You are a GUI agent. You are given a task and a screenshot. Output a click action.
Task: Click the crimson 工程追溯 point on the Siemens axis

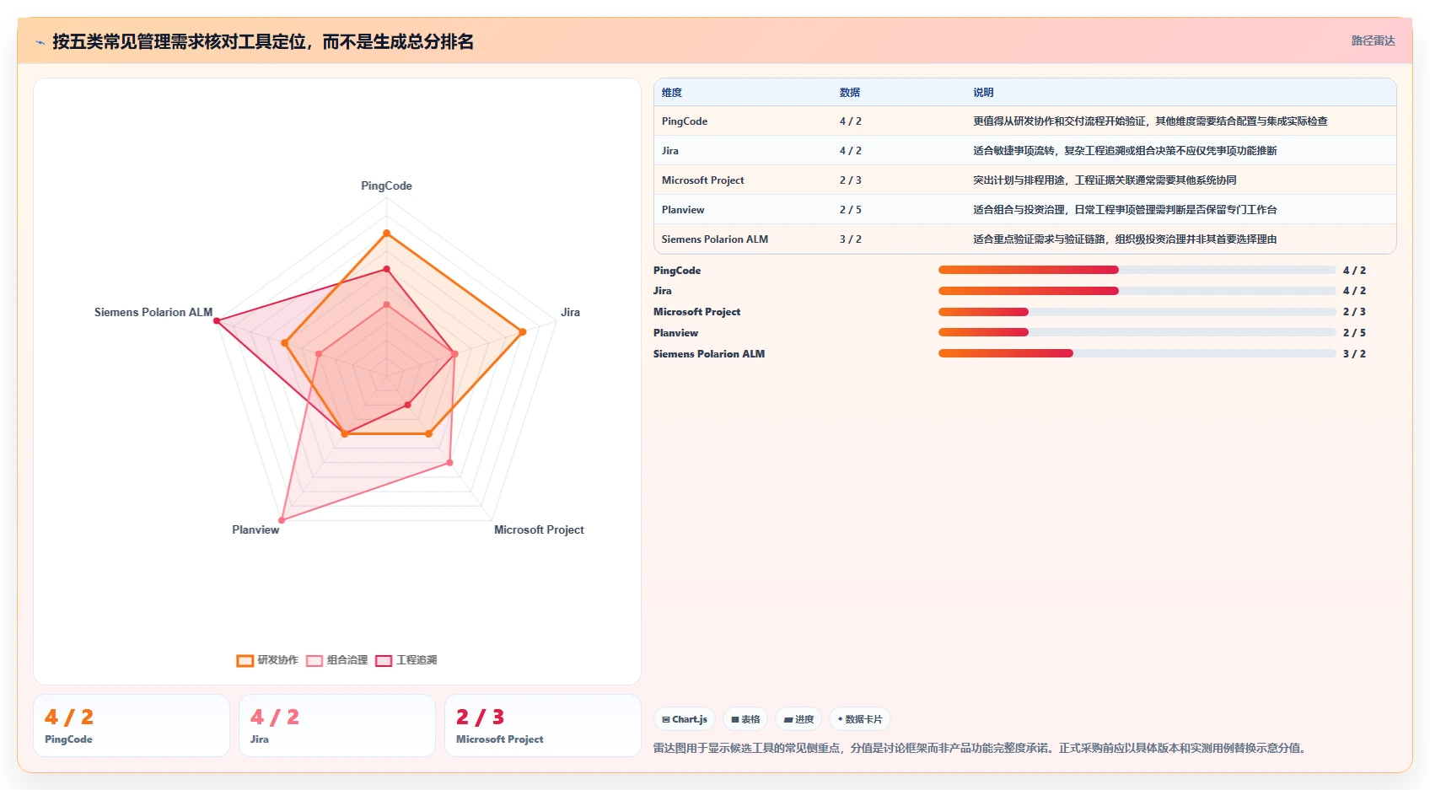click(217, 321)
